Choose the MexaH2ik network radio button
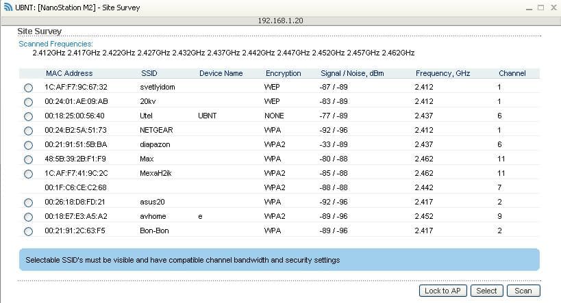 [x=28, y=174]
